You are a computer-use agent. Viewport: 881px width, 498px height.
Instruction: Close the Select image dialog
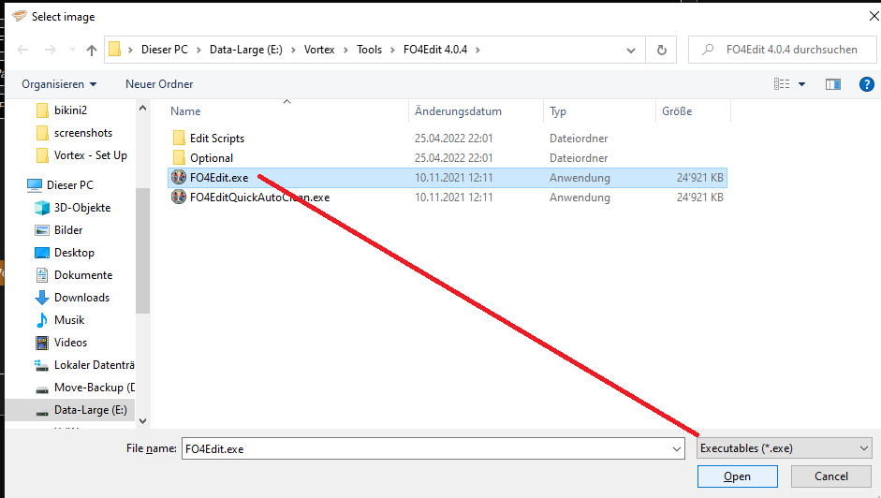coord(874,16)
